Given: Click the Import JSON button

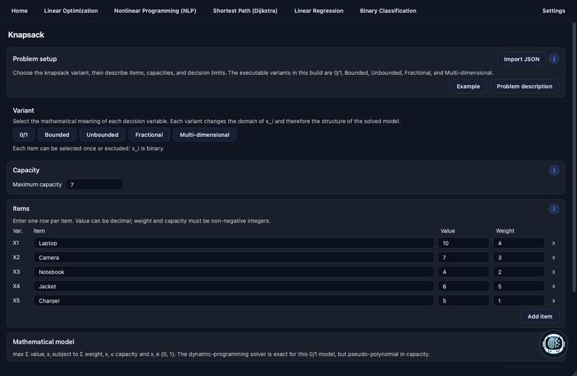Looking at the screenshot, I should coord(521,59).
